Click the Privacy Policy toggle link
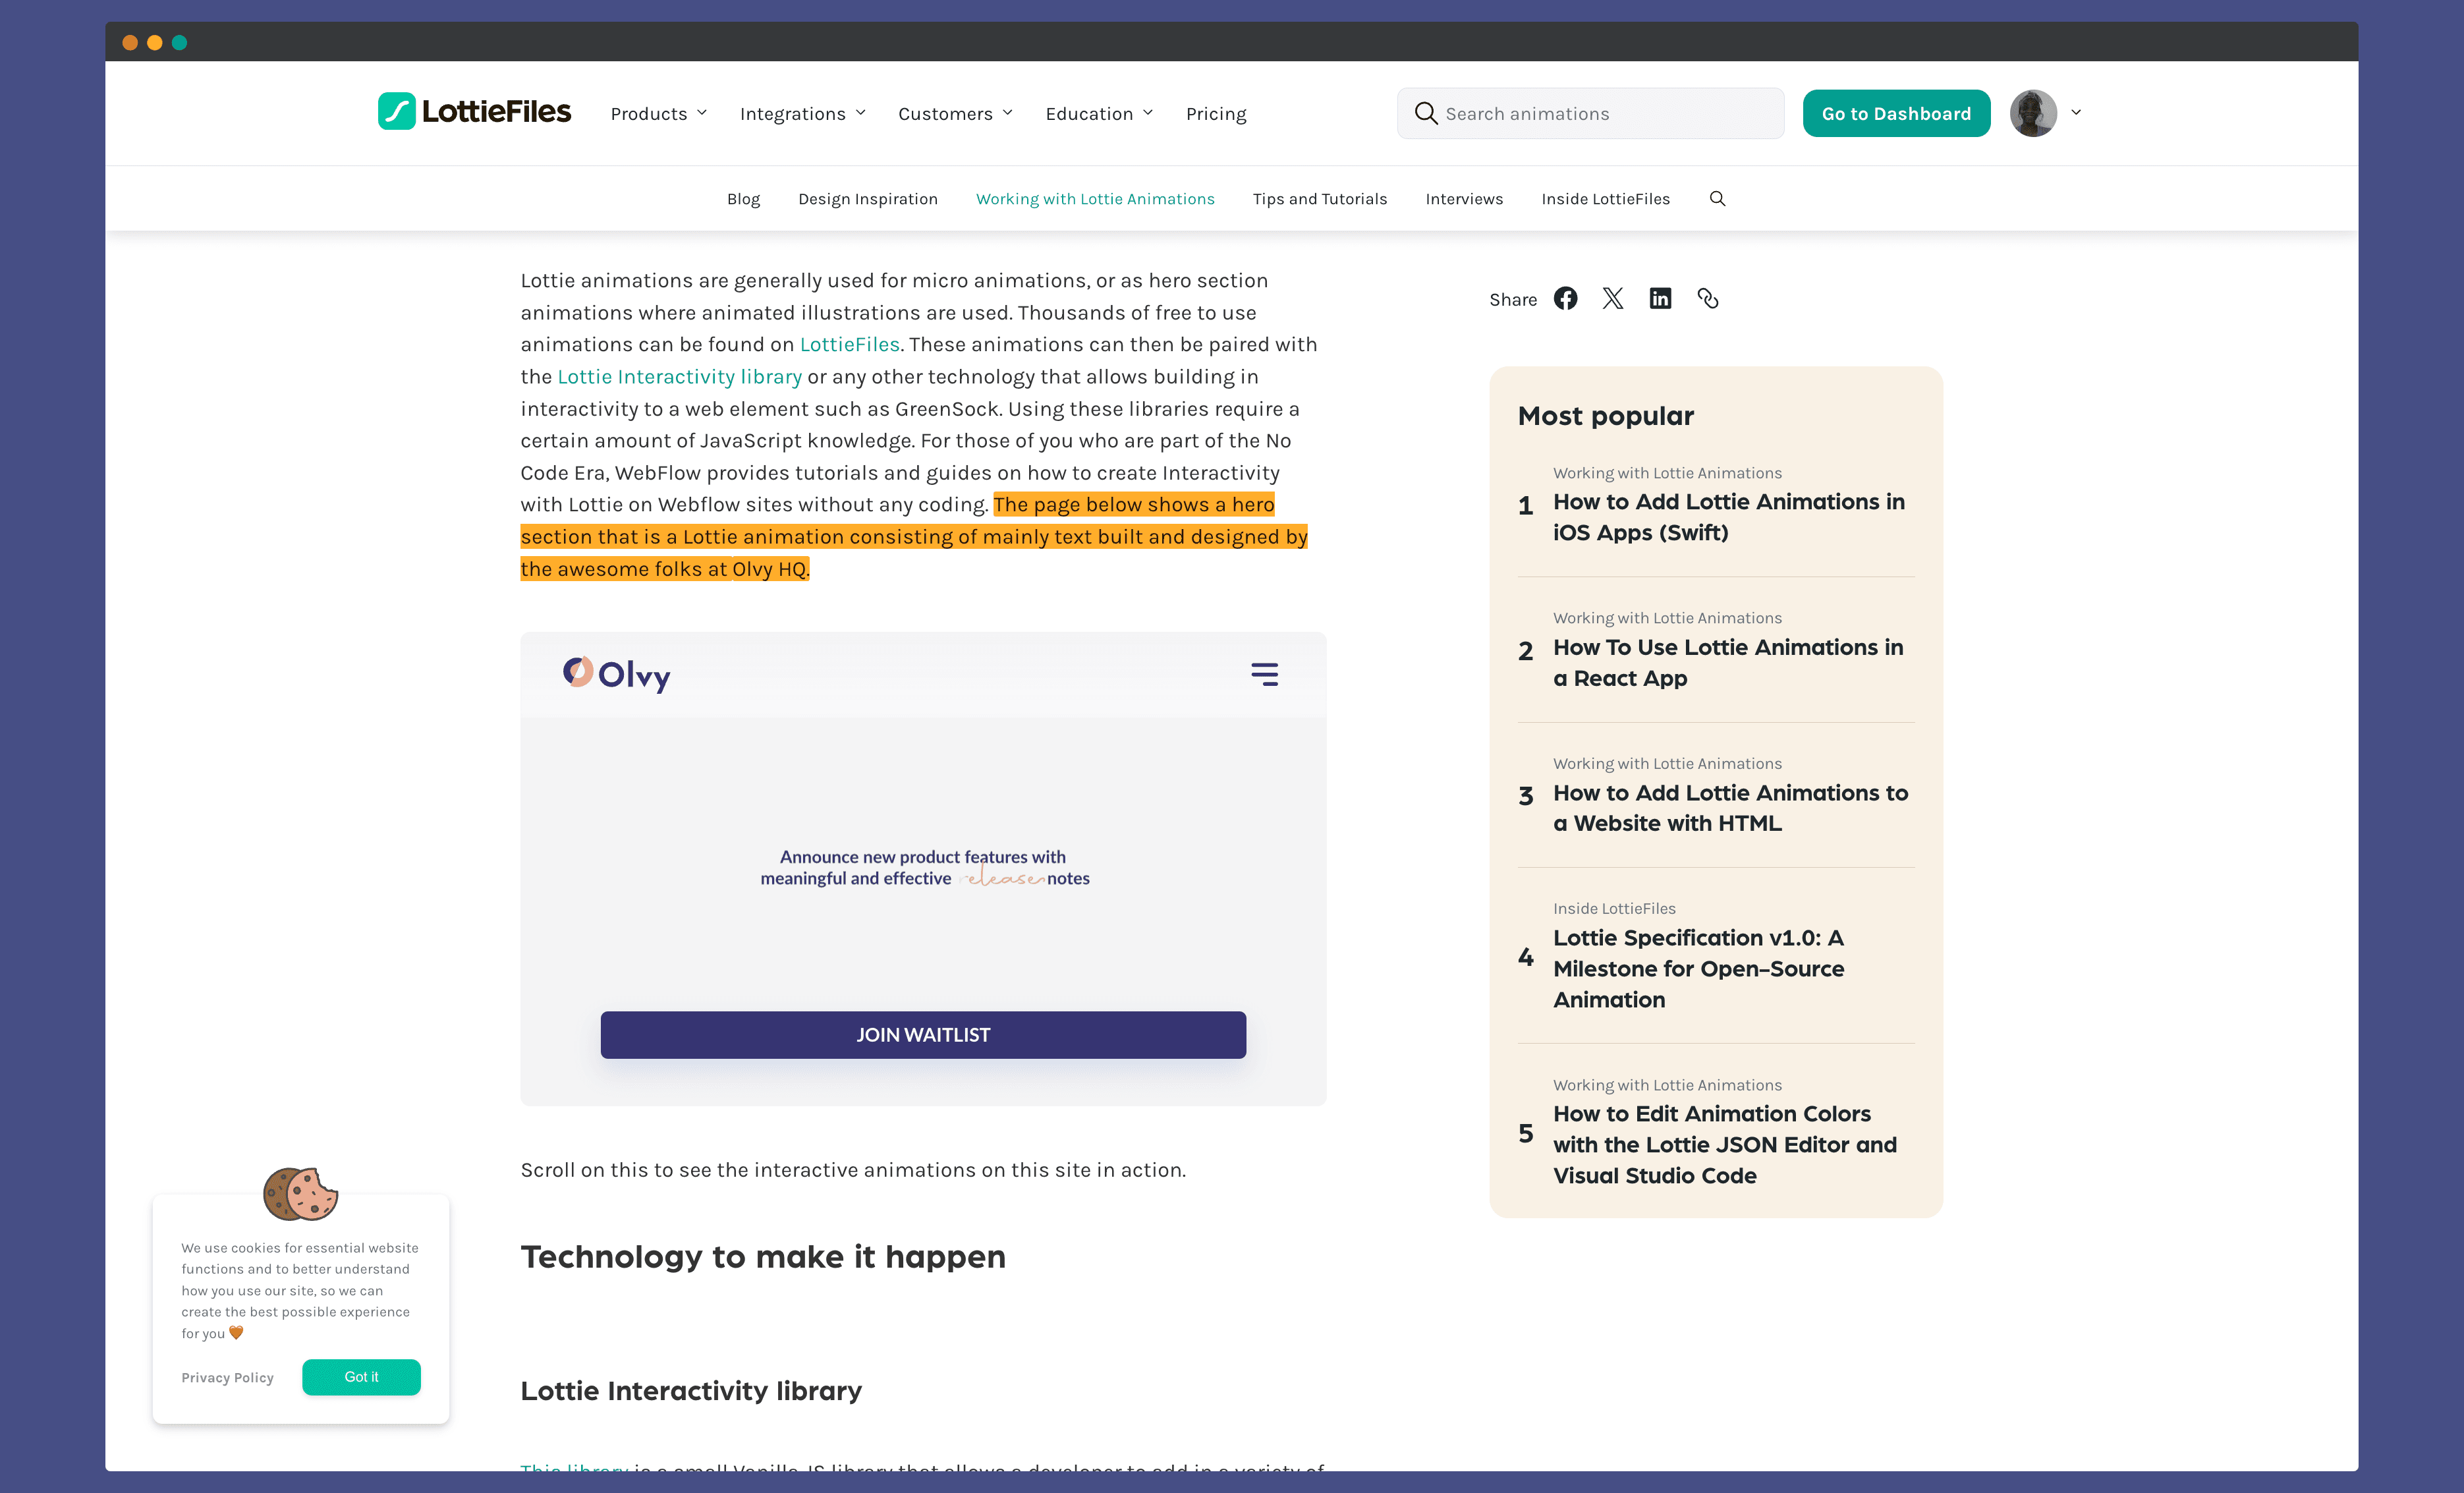This screenshot has width=2464, height=1493. [x=225, y=1377]
